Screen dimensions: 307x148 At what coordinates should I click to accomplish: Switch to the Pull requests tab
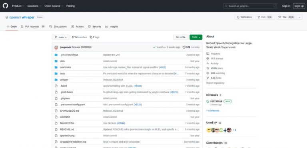tap(33, 27)
